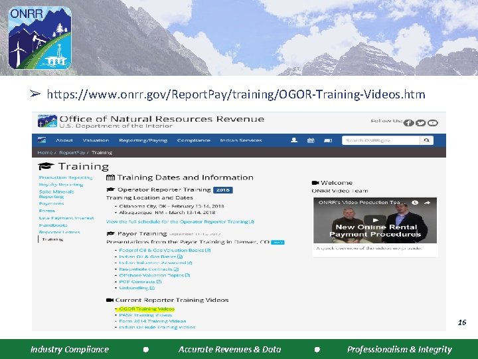Click the calendar icon in navbar
The image size is (478, 359).
click(311, 140)
